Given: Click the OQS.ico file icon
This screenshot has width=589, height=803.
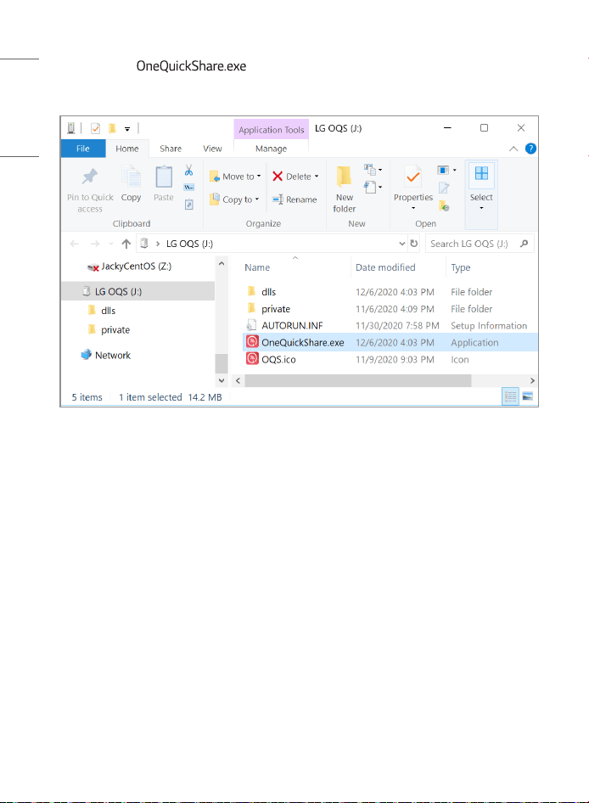Looking at the screenshot, I should coord(252,358).
